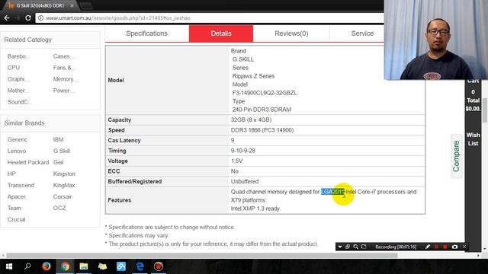488x274 pixels.
Task: Open the HP brand link
Action: click(11, 174)
